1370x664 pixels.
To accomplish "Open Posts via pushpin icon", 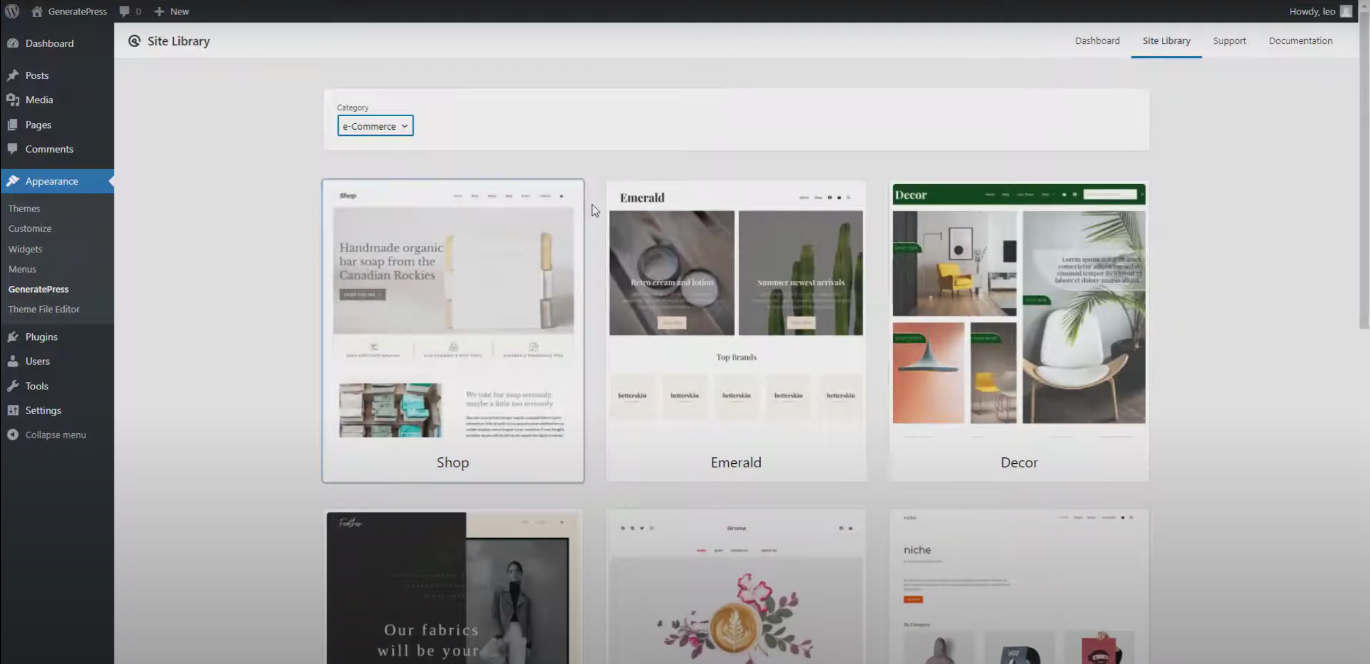I will 13,76.
